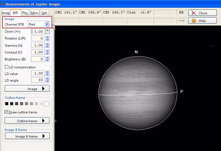The height and width of the screenshot is (151, 221).
Task: Click the Zoom minus (-) button
Action: point(48,33)
